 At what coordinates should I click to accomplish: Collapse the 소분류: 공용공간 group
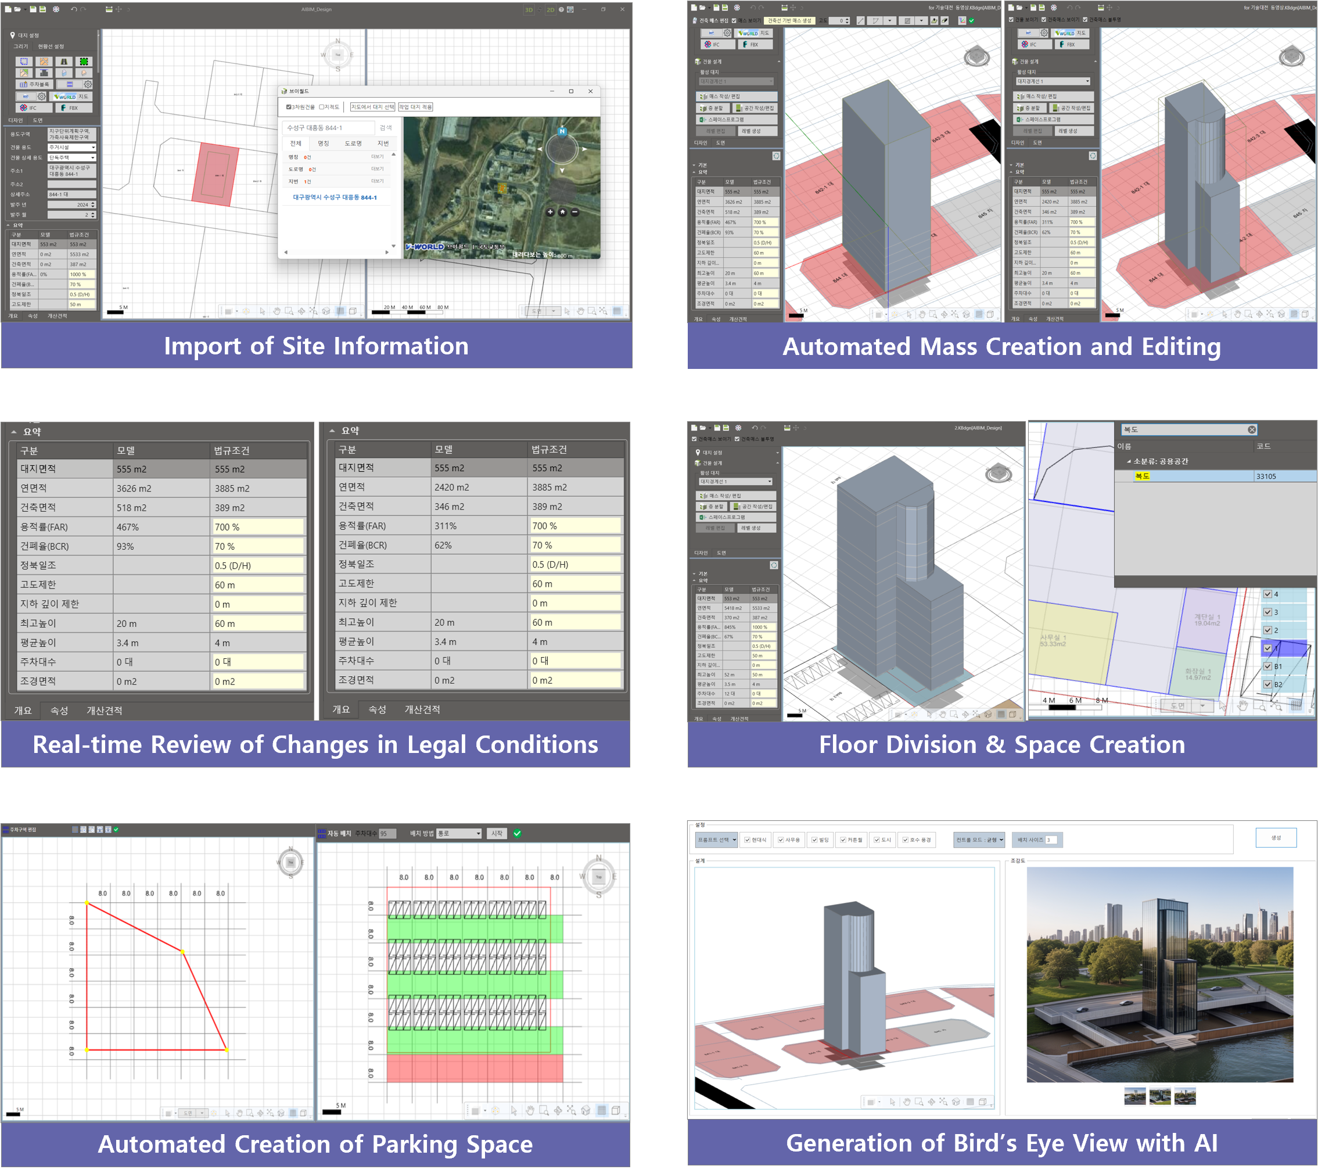1129,461
